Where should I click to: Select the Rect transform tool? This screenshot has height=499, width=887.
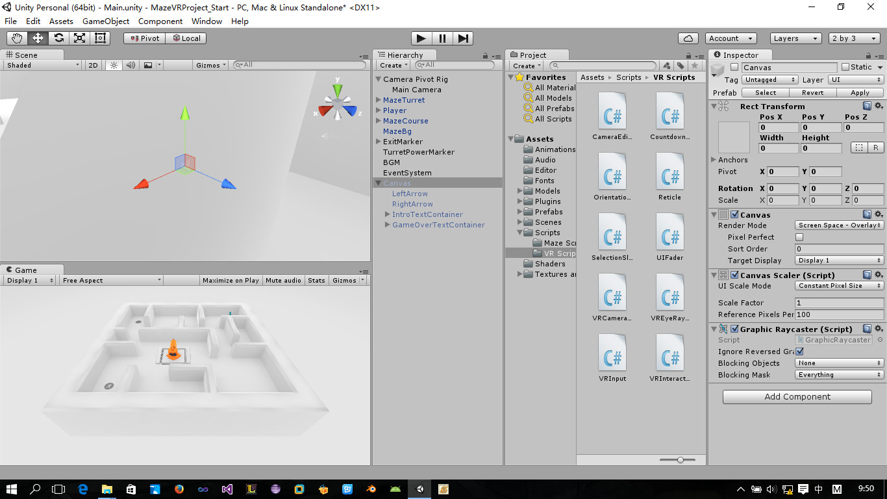100,38
